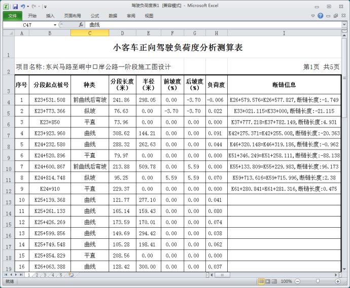Click the zoom slider in status bar

(318, 281)
